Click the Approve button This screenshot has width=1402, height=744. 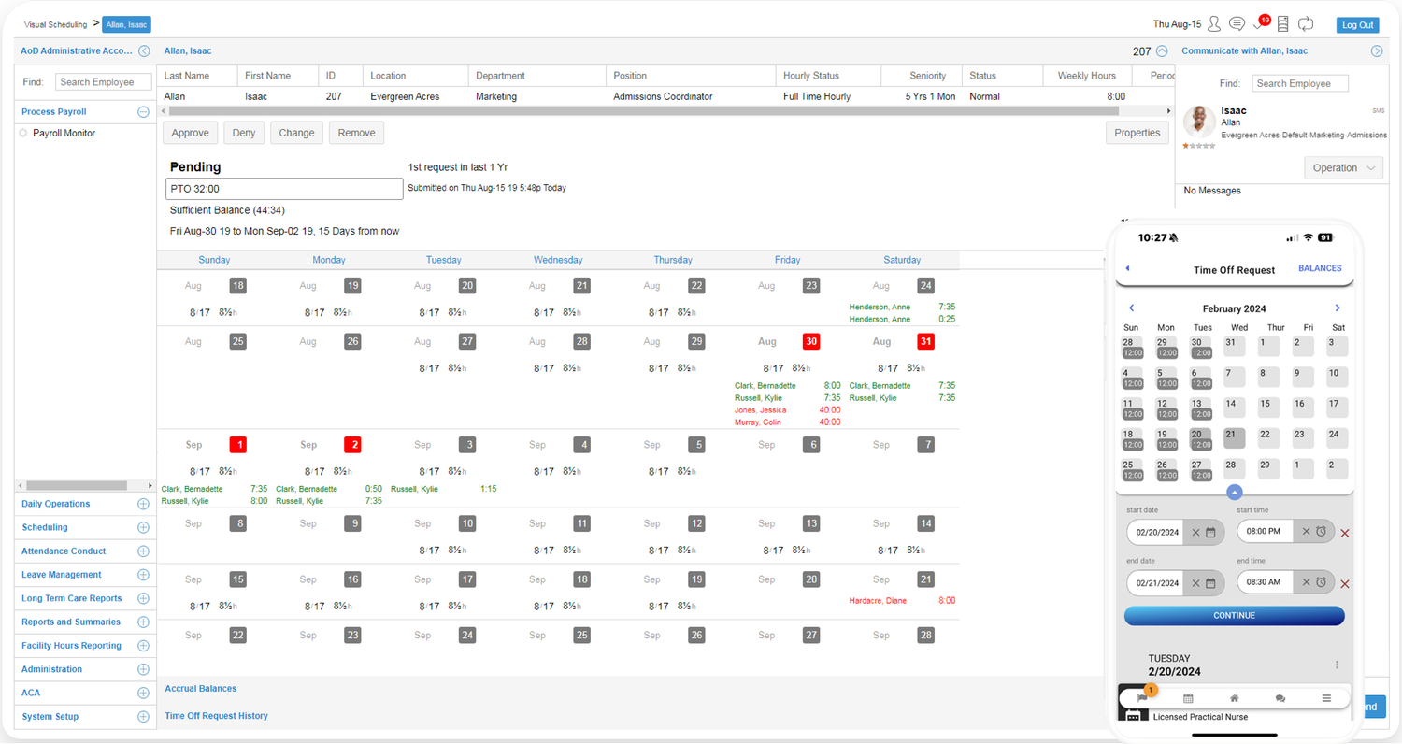pyautogui.click(x=191, y=133)
